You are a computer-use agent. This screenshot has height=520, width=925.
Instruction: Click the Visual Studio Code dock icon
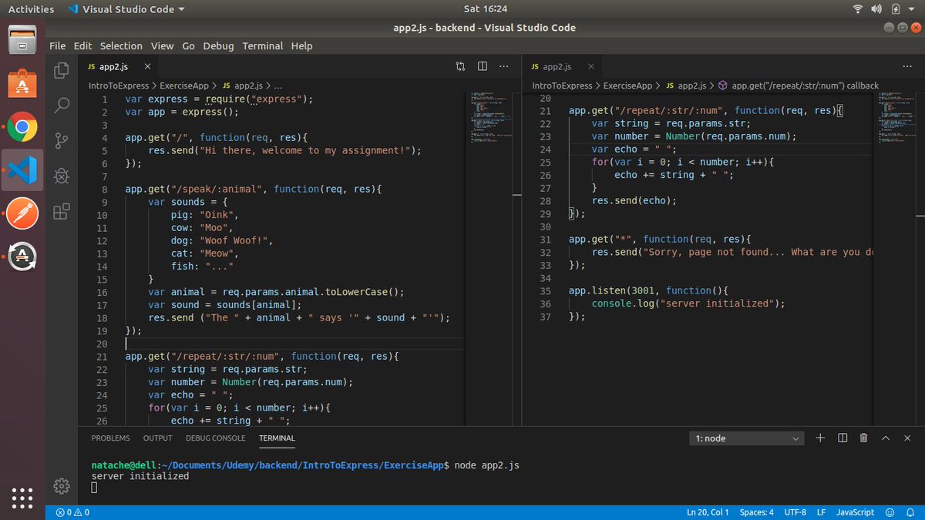[x=22, y=170]
